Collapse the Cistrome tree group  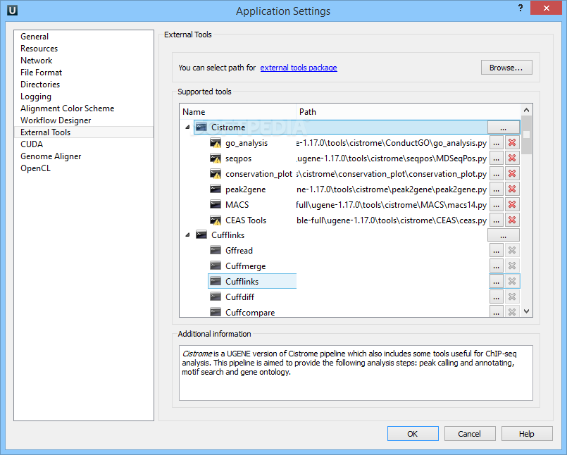coord(187,127)
